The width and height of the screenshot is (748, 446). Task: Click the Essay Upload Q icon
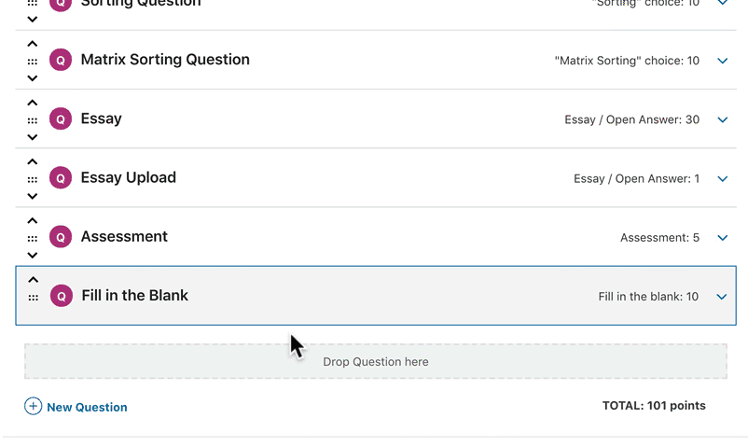click(61, 178)
